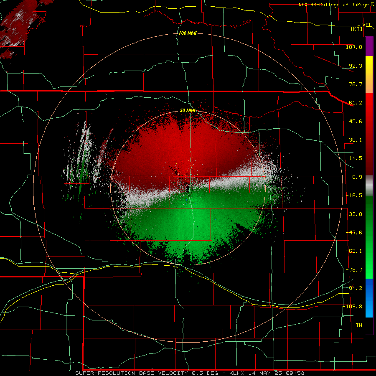Screen dimensions: 376x376
Task: Click the 92.3 scale value
Action: [356, 66]
